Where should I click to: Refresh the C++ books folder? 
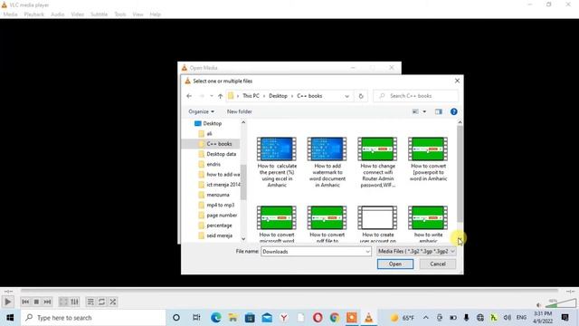(361, 96)
